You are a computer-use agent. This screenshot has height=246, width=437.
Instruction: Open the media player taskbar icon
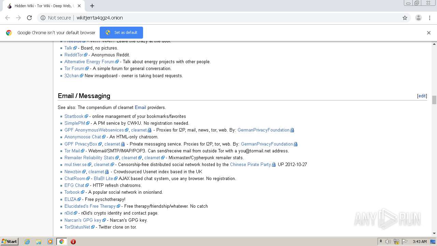coord(50,242)
